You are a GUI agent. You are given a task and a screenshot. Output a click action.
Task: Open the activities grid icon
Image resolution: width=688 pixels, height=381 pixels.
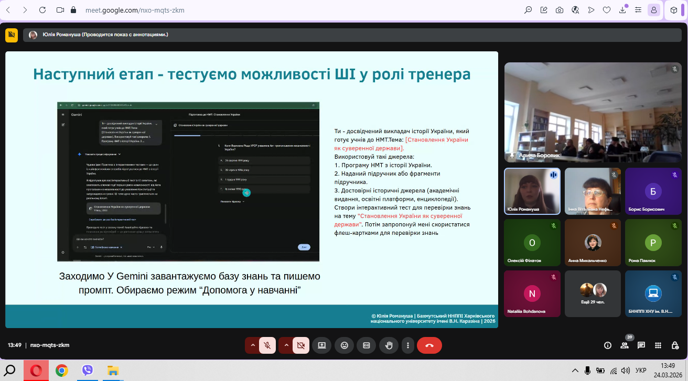point(658,345)
